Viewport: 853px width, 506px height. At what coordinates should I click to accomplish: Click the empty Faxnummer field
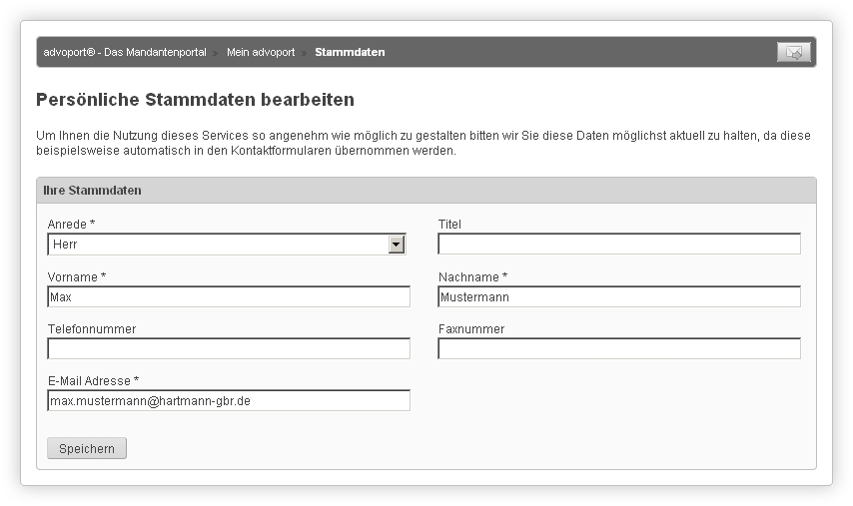619,348
